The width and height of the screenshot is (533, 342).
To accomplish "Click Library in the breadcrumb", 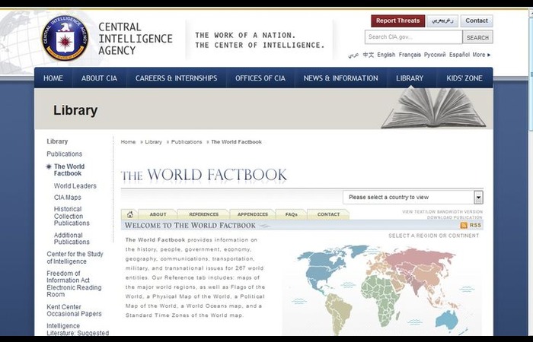I will point(153,142).
